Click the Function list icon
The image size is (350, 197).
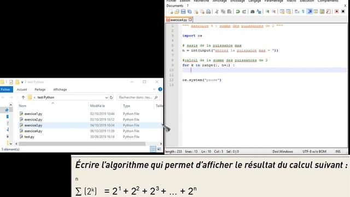[328, 11]
